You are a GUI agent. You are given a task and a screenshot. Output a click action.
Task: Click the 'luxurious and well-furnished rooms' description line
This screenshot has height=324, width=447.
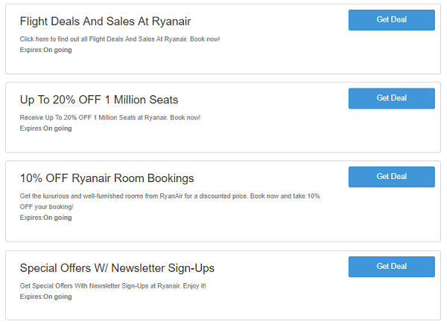point(170,196)
